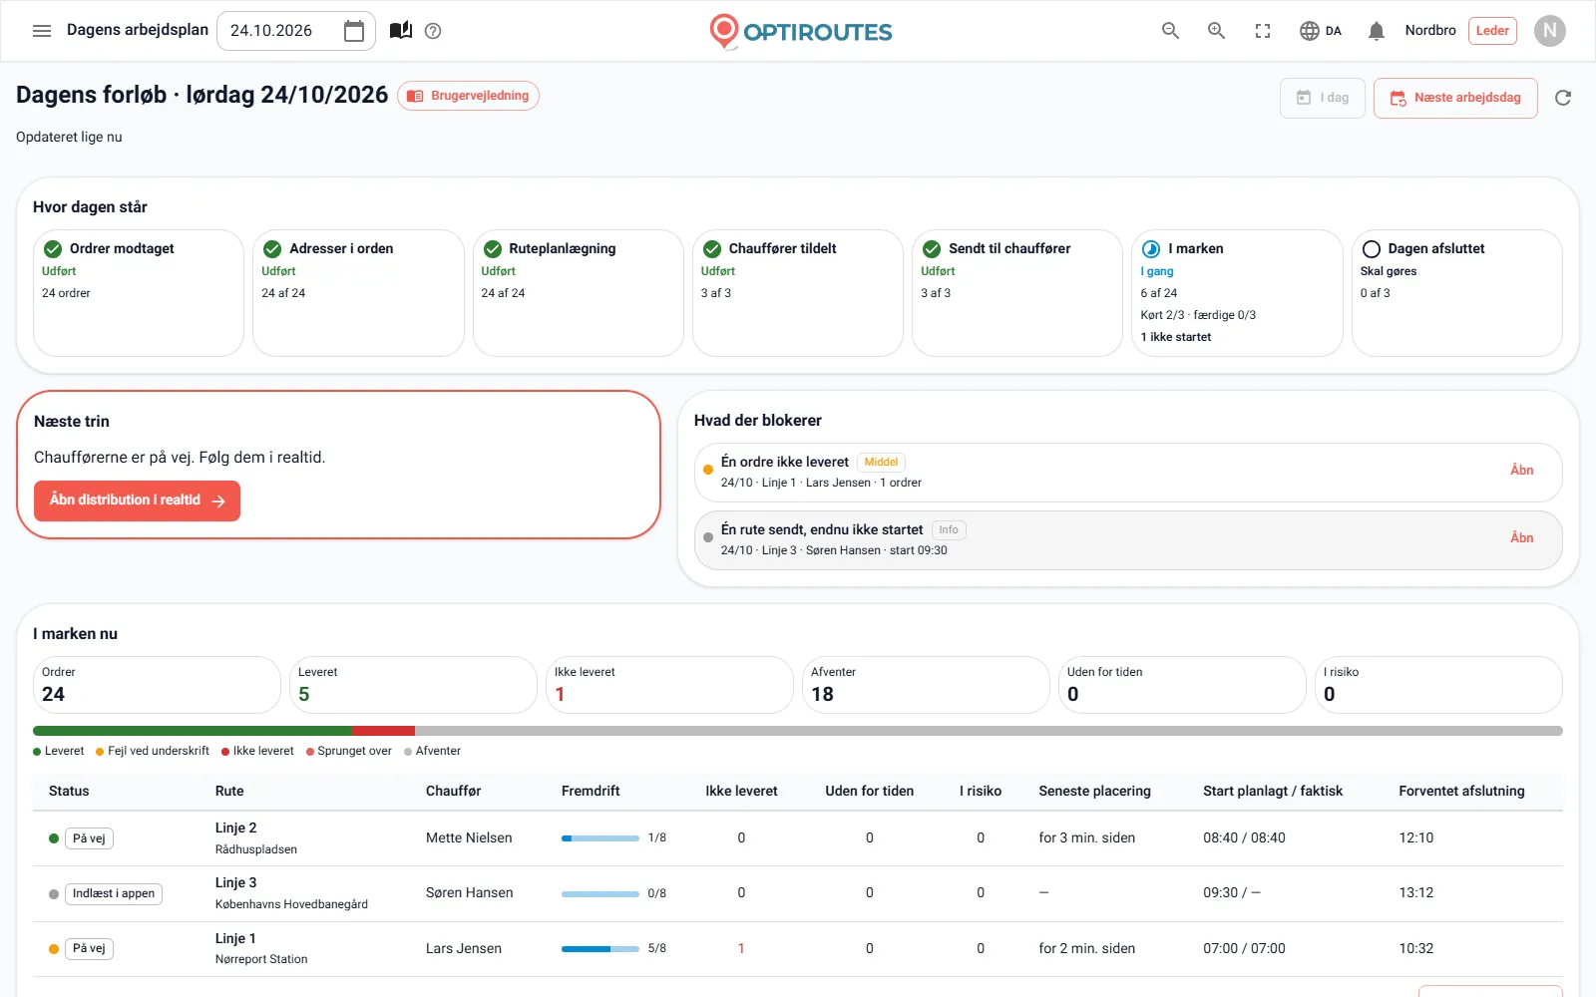Image resolution: width=1596 pixels, height=997 pixels.
Task: Click the Forventet afslutning column header
Action: 1461,791
